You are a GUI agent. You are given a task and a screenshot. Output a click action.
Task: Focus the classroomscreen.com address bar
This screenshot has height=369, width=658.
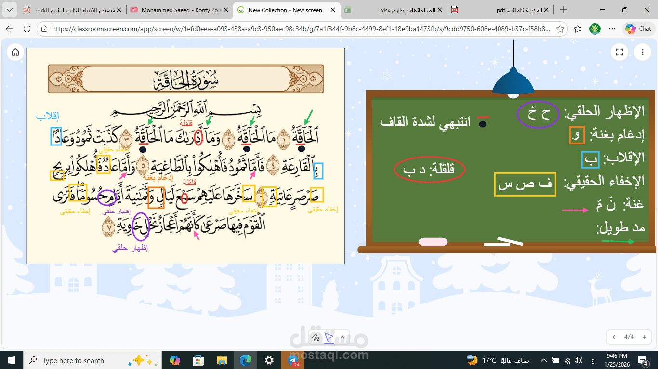(x=301, y=29)
